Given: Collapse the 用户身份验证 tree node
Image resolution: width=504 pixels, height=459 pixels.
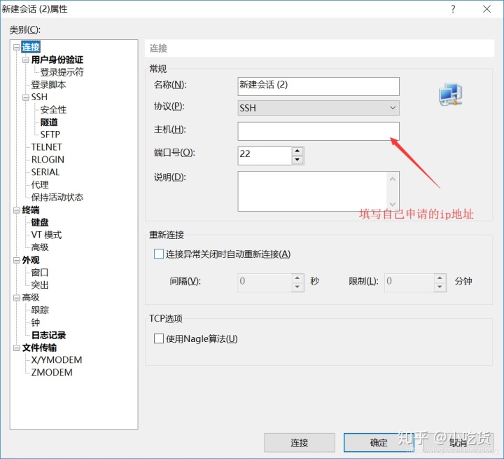Looking at the screenshot, I should 25,60.
